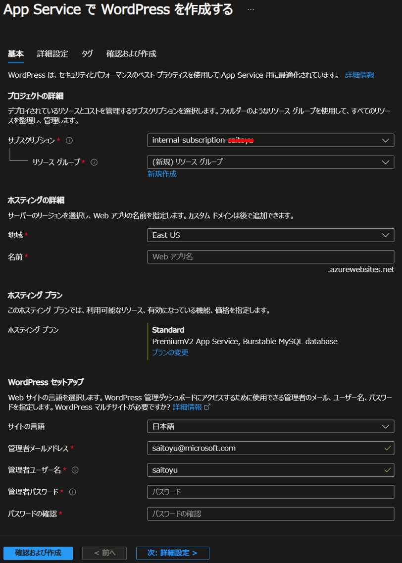The image size is (402, 563).
Task: Switch to the タグ tab
Action: pyautogui.click(x=87, y=54)
